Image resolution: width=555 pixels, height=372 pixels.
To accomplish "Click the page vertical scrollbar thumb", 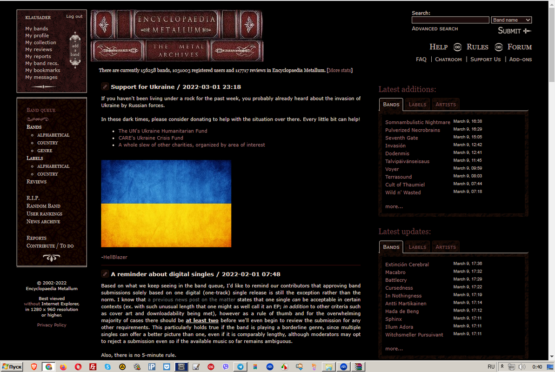I will 551,45.
